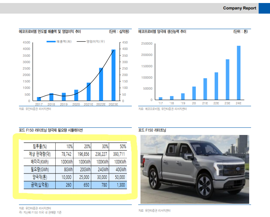The width and height of the screenshot is (270, 217).
Task: Click the footnote 주) 지난해 F150 미국 내 판매량 기준
Action: [x=40, y=212]
